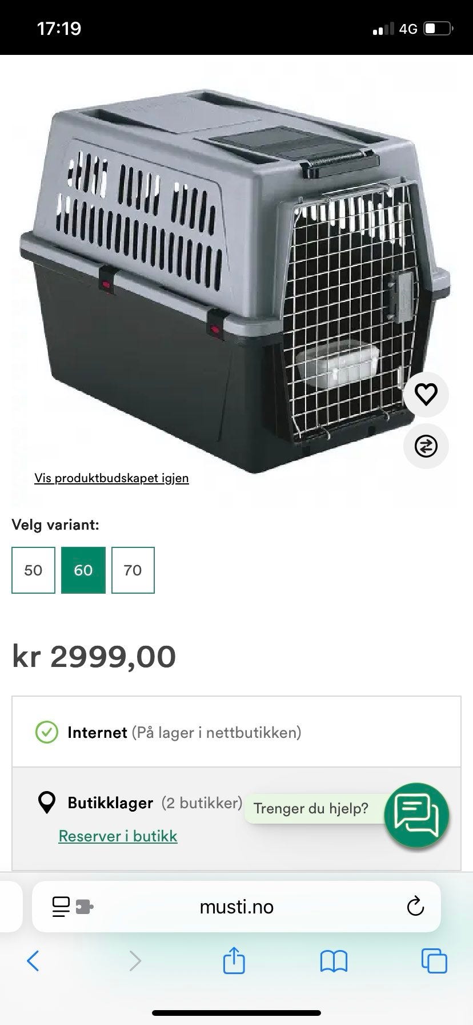The height and width of the screenshot is (1025, 473).
Task: Tap the Trenger du hjelp? bubble
Action: [x=311, y=808]
